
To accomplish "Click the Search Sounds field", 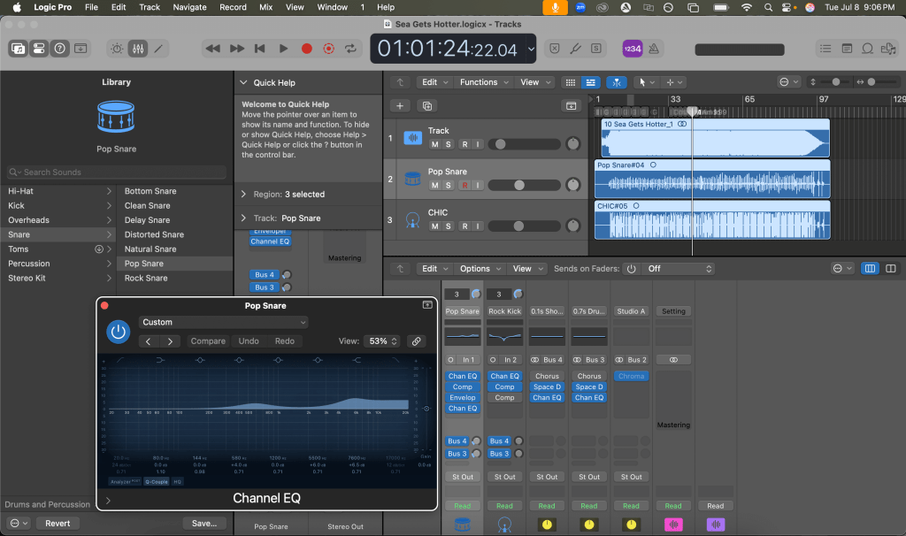I will [x=116, y=172].
